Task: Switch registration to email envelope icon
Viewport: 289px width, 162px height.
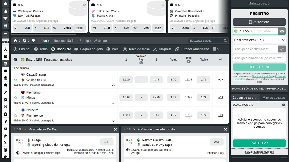Action: click(282, 31)
